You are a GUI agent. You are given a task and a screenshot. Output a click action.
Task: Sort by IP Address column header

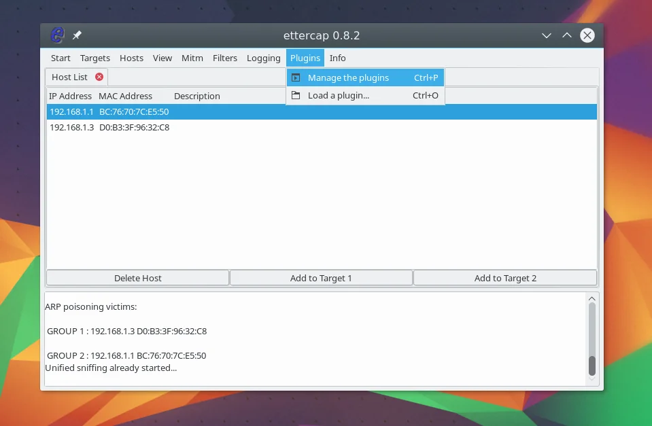pyautogui.click(x=70, y=96)
